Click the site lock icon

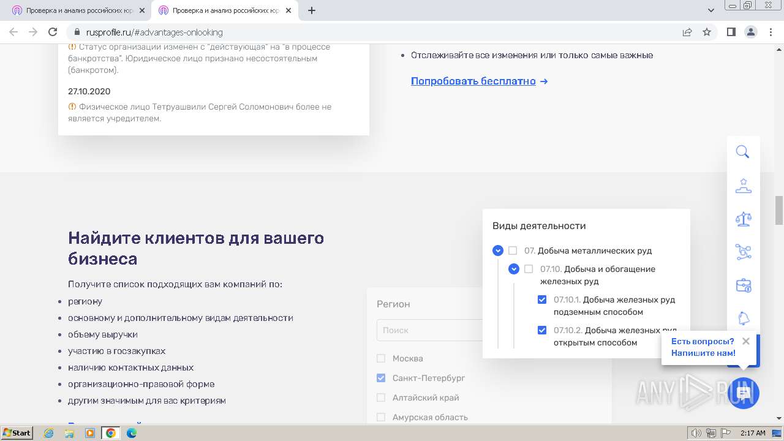click(77, 32)
